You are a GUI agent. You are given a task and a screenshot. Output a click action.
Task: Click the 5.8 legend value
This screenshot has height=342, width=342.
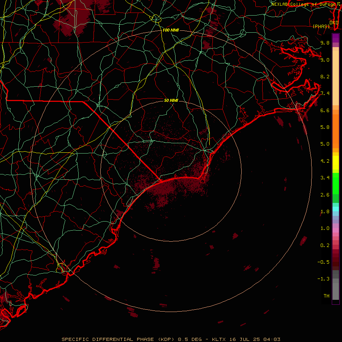(x=325, y=127)
